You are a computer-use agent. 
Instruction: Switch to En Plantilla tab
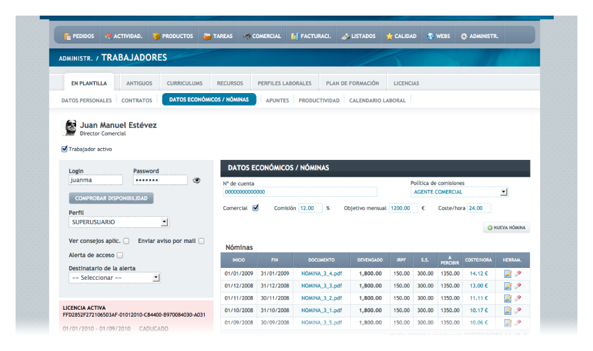(89, 83)
